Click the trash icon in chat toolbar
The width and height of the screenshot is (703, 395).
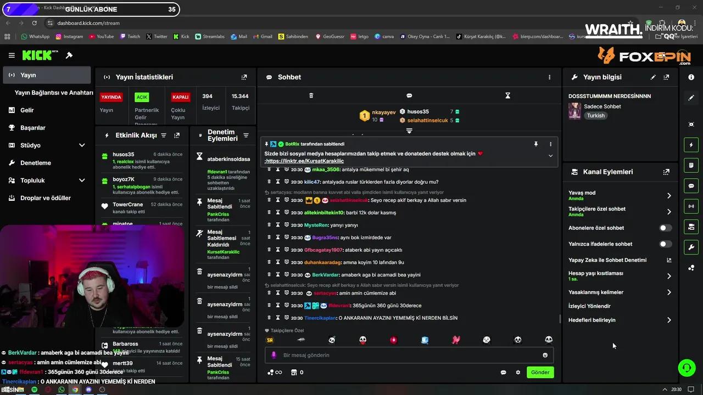point(311,95)
